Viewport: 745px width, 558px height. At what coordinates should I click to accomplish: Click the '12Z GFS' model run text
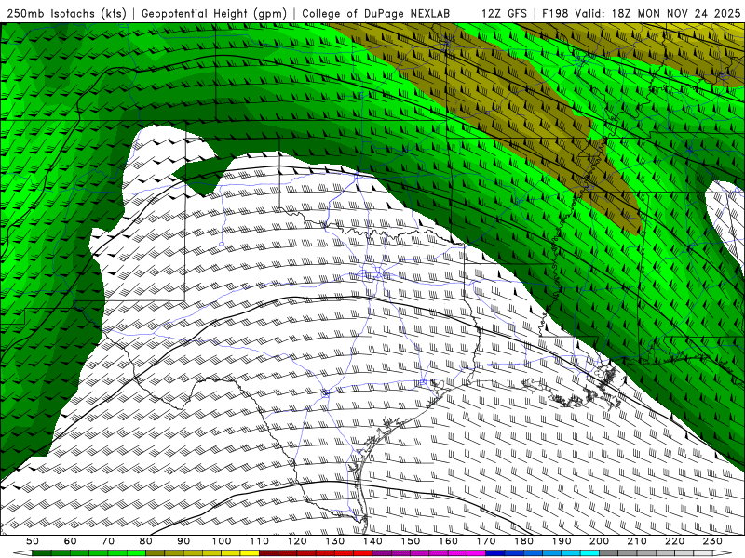[504, 13]
